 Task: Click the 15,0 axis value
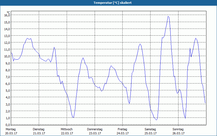click(7, 22)
